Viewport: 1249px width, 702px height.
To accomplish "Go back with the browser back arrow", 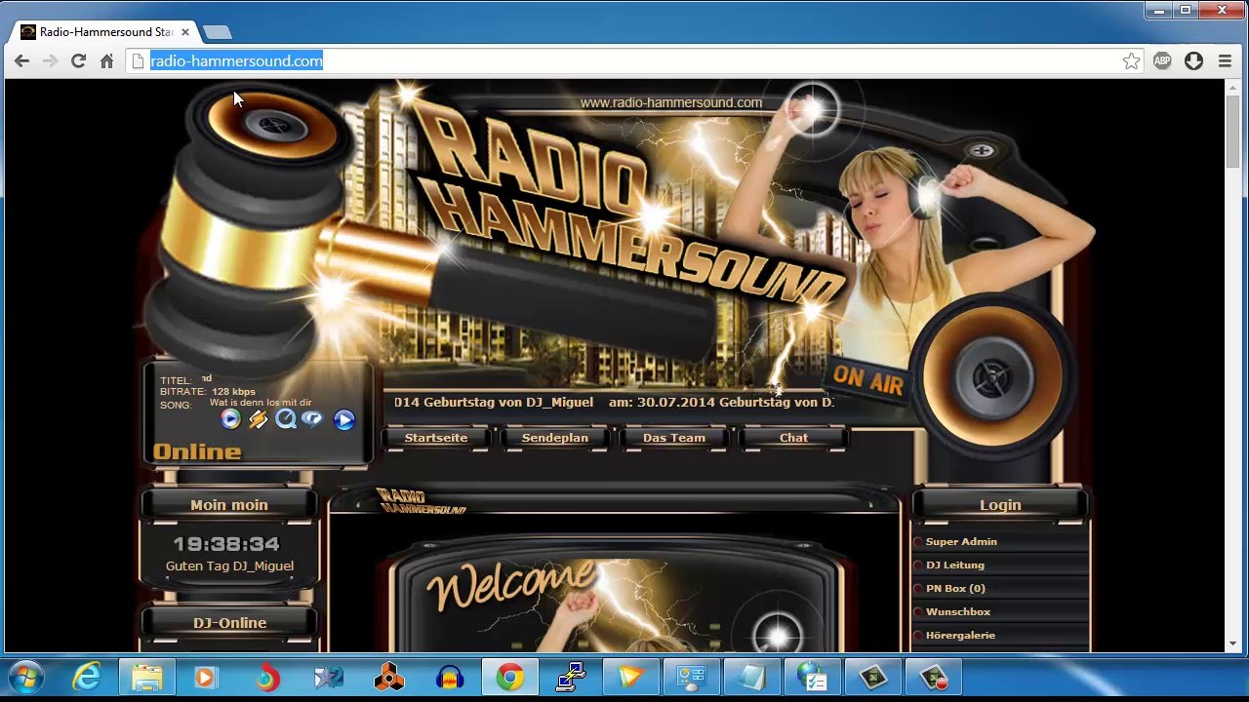I will 21,61.
